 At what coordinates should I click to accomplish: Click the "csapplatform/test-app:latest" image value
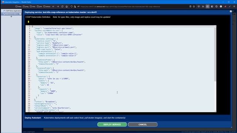coord(58,28)
